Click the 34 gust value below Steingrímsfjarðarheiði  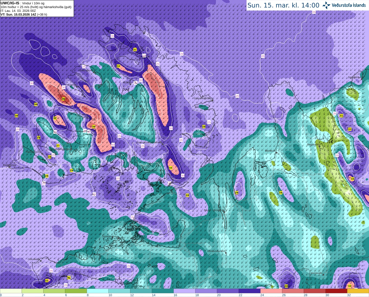point(170,168)
